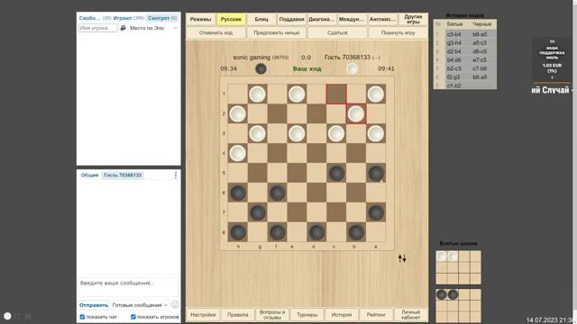
Task: Switch to the 'Диагона...' mode tab
Action: point(322,19)
